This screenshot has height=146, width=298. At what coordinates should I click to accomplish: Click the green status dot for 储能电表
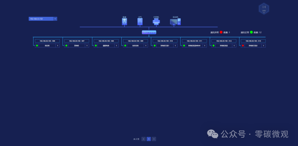(x=96, y=45)
